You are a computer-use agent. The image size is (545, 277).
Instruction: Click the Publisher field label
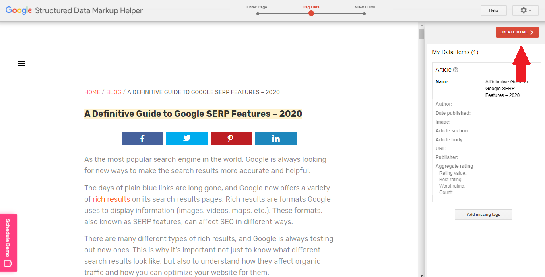447,157
